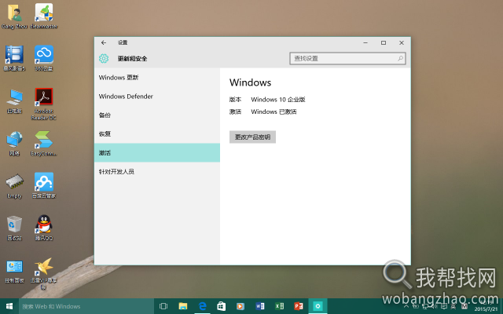Click the active Settings taskbar button
The image size is (503, 314).
pos(318,306)
